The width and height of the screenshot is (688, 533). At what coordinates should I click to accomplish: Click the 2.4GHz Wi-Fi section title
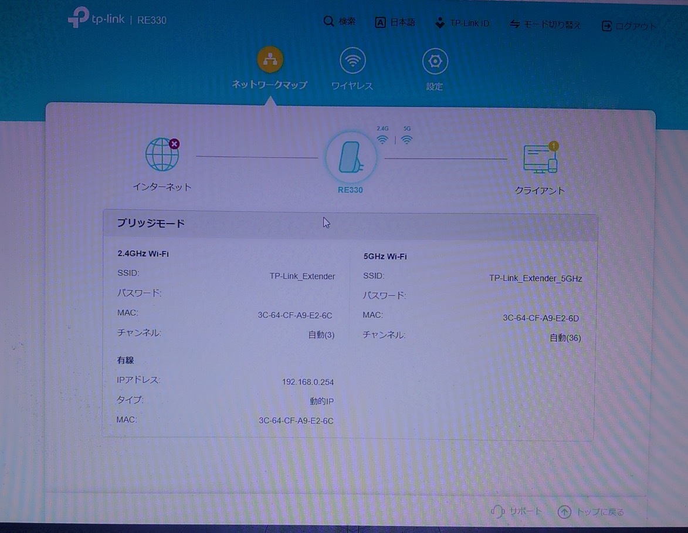[143, 254]
